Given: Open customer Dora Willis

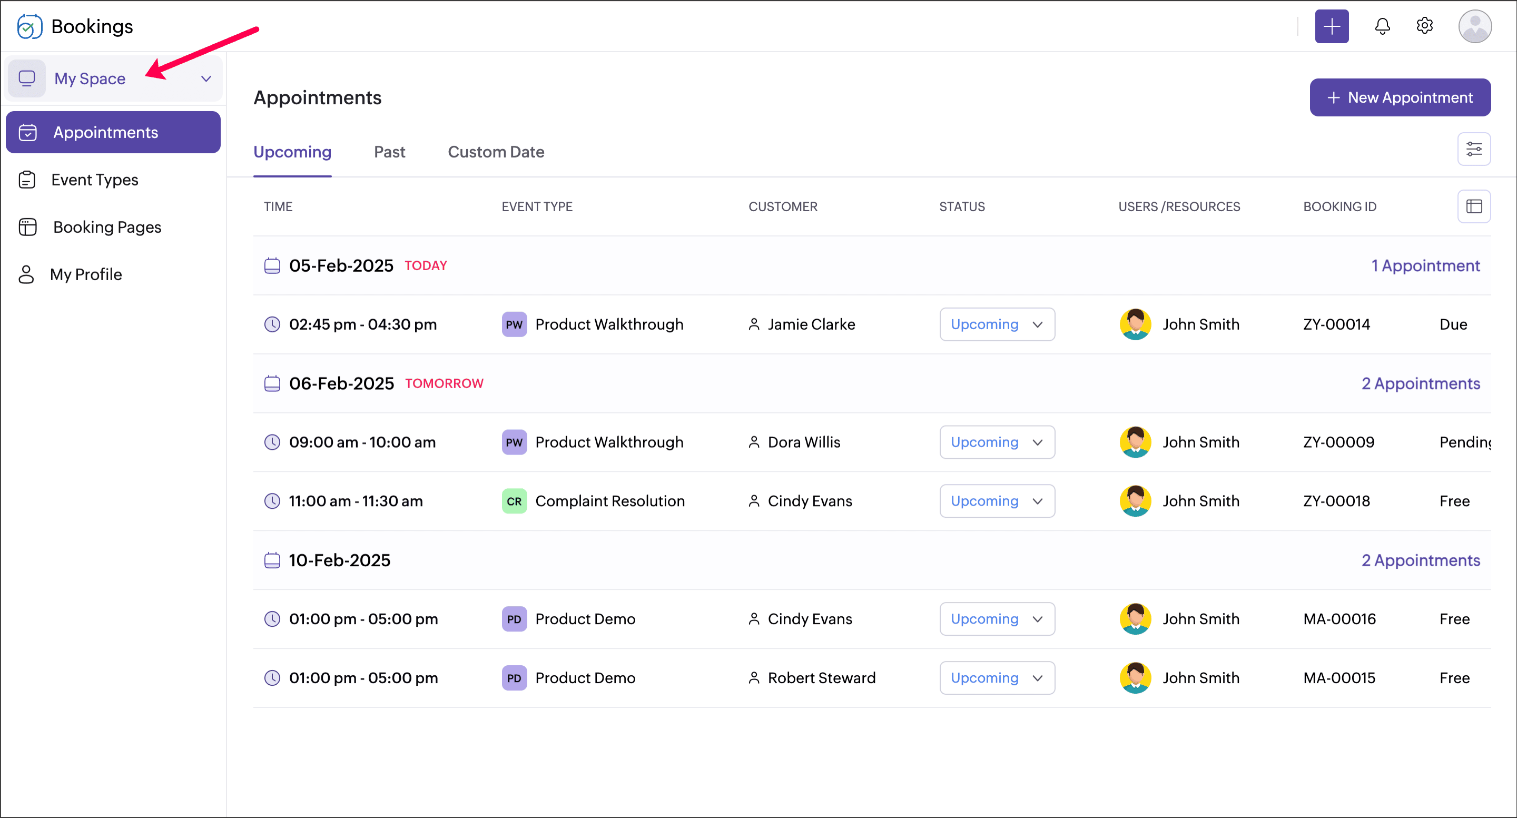Looking at the screenshot, I should 804,442.
